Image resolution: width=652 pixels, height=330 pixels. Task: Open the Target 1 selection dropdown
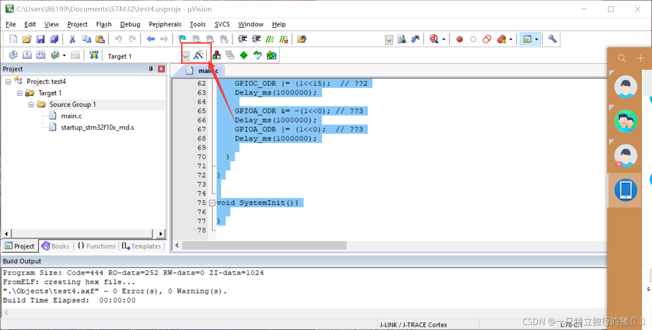(186, 56)
